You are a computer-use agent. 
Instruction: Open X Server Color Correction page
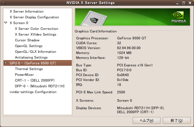pyautogui.click(x=36, y=29)
